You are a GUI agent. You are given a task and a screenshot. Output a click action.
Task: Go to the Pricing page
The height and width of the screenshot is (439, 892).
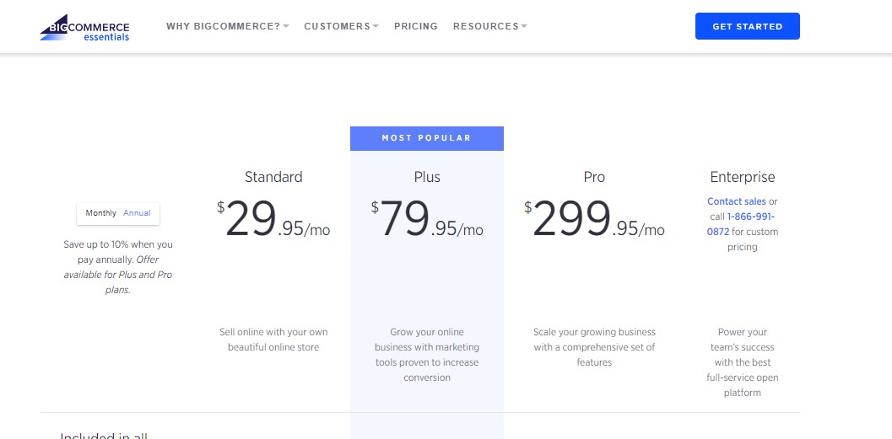416,26
